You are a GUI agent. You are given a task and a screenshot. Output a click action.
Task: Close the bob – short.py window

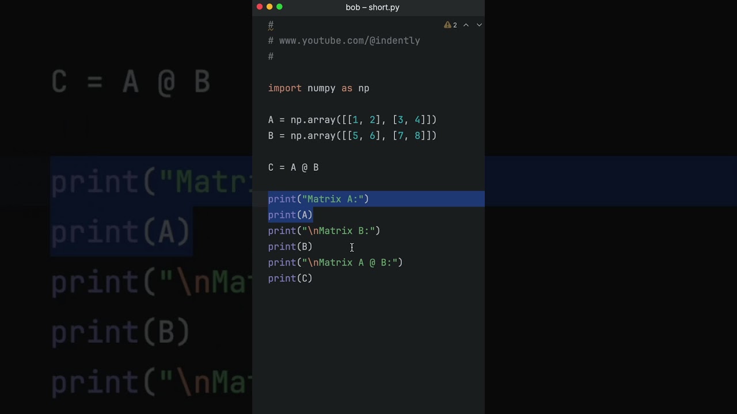click(x=260, y=7)
